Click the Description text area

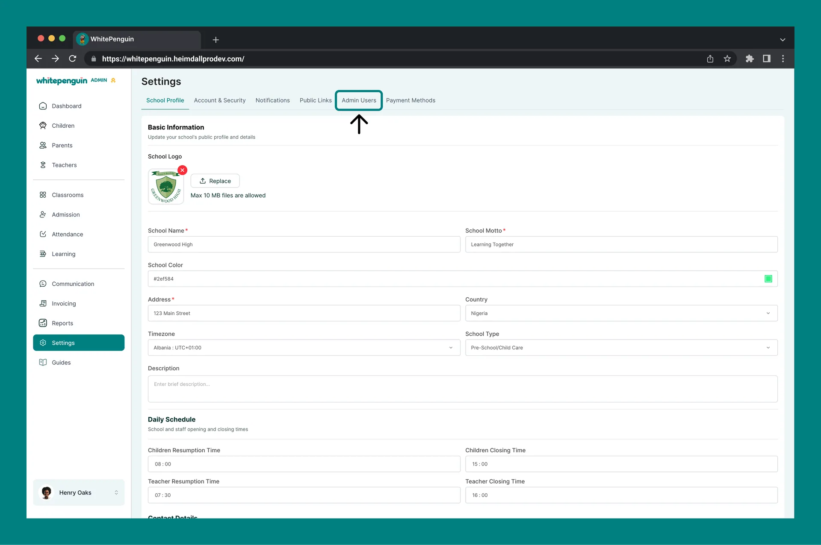click(x=463, y=389)
